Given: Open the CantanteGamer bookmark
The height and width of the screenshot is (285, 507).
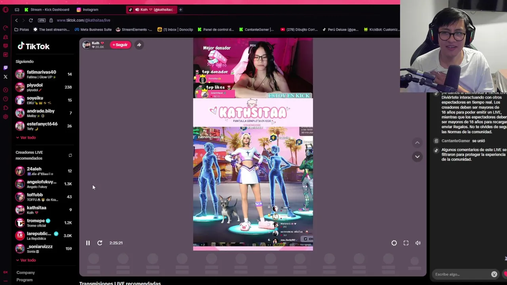Looking at the screenshot, I should (256, 29).
